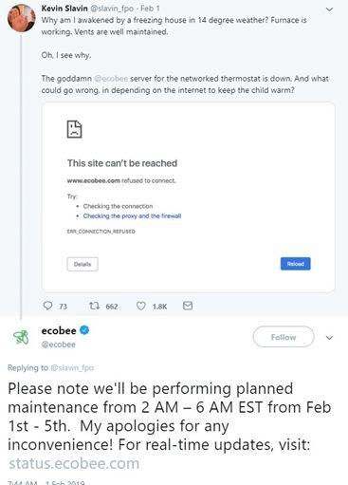The image size is (348, 485).
Task: Click @ecobee mention in Kevin's tweet
Action: 111,79
